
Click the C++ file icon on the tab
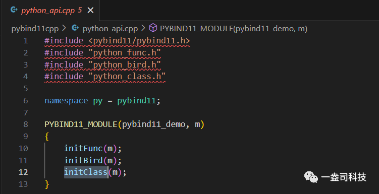pyautogui.click(x=14, y=10)
